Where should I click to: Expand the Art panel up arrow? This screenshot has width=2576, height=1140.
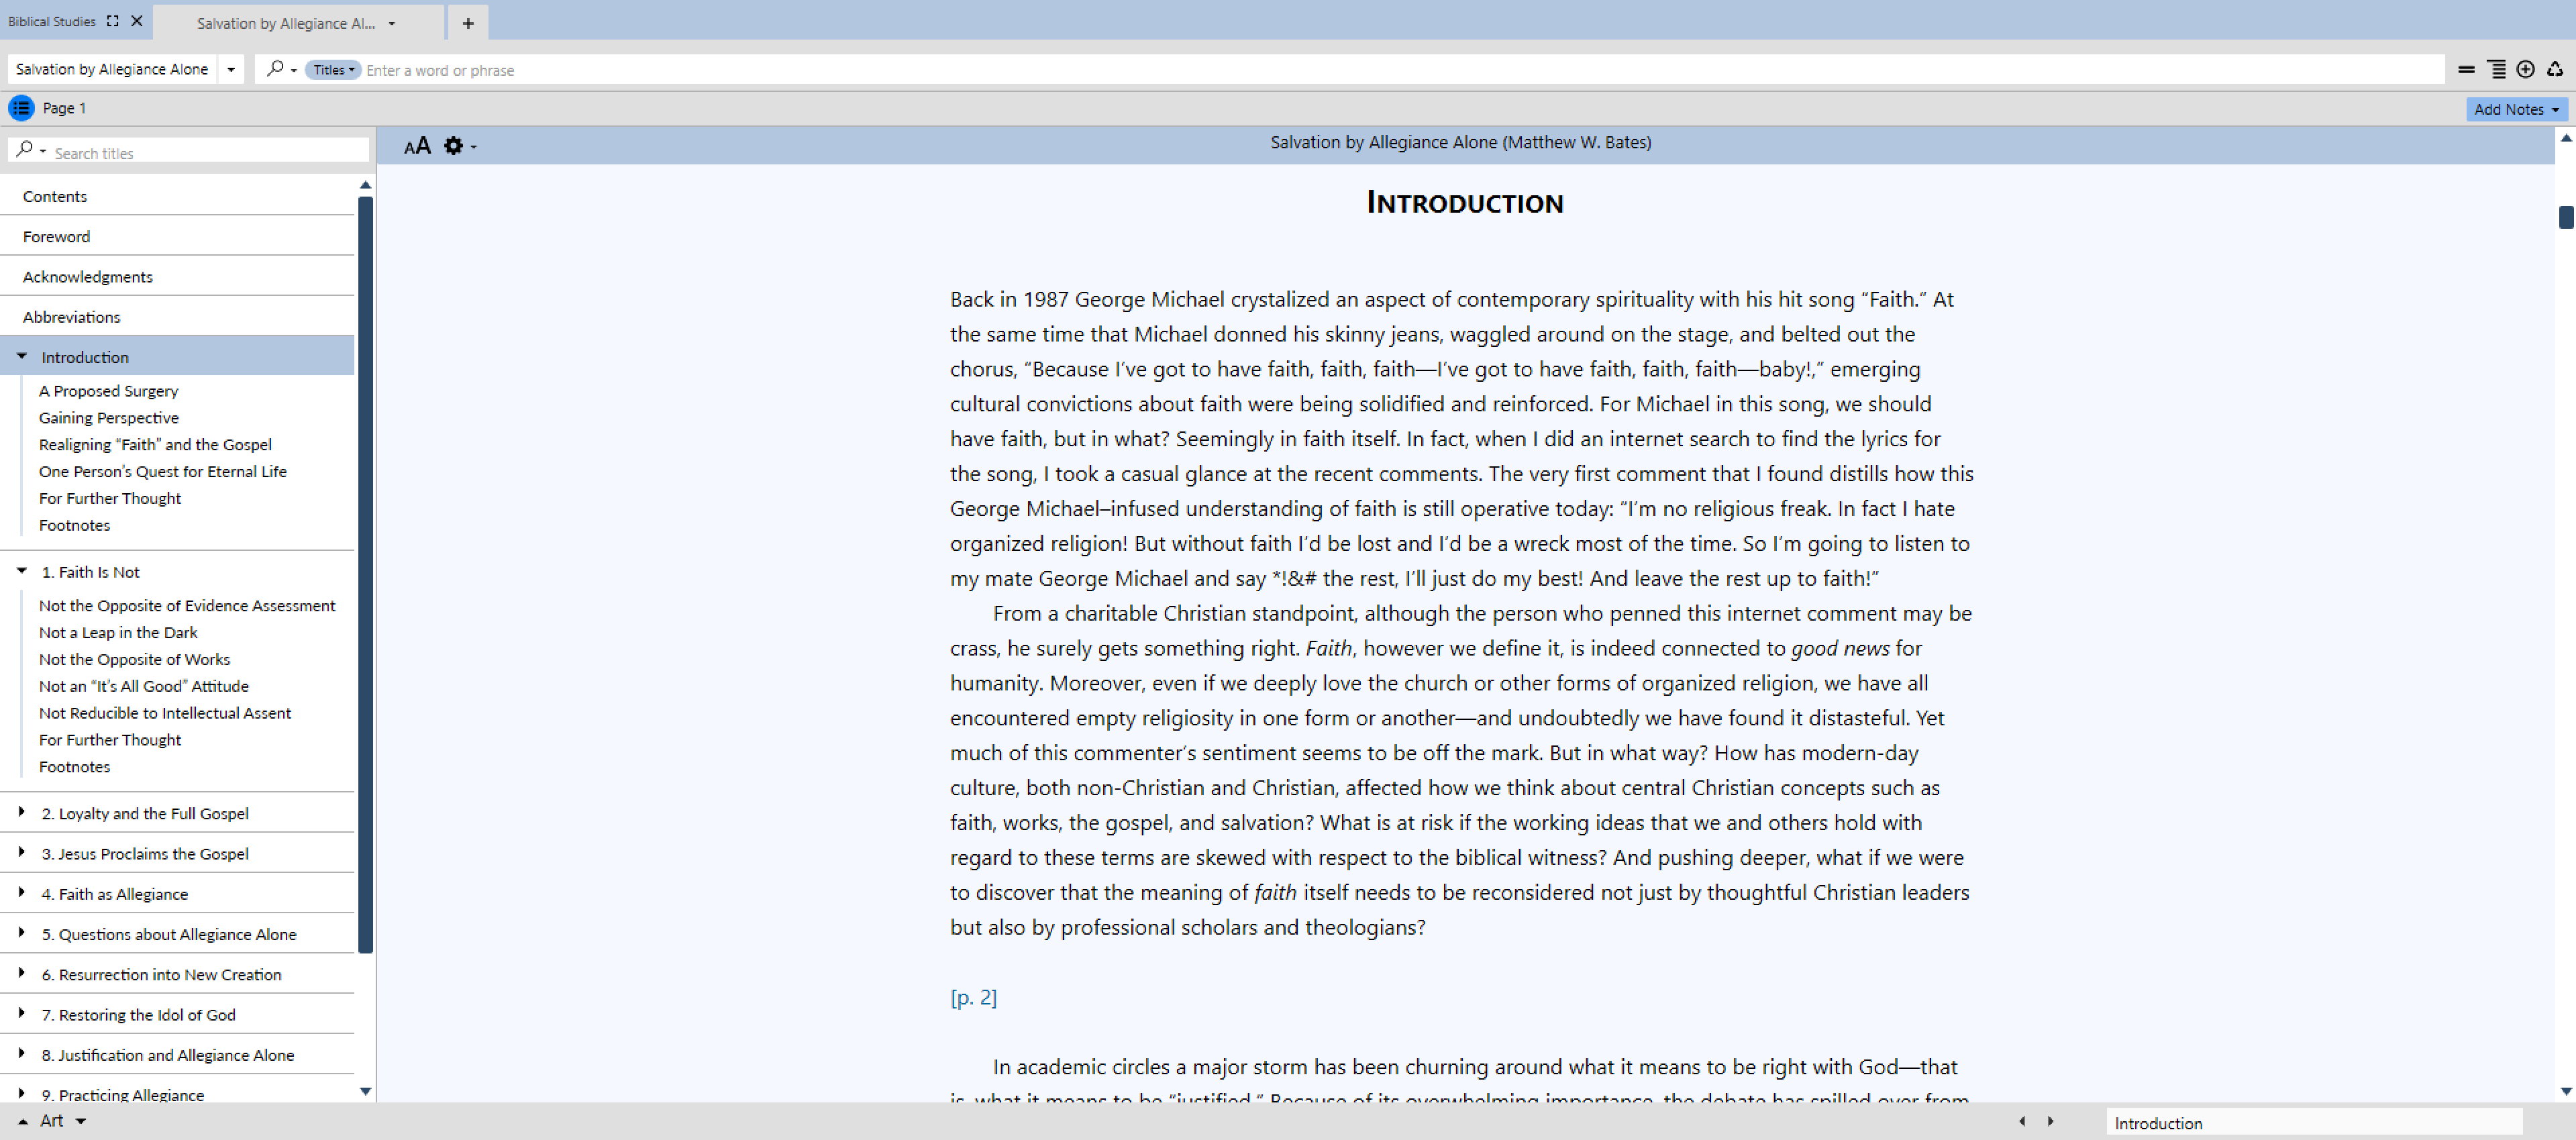coord(23,1122)
